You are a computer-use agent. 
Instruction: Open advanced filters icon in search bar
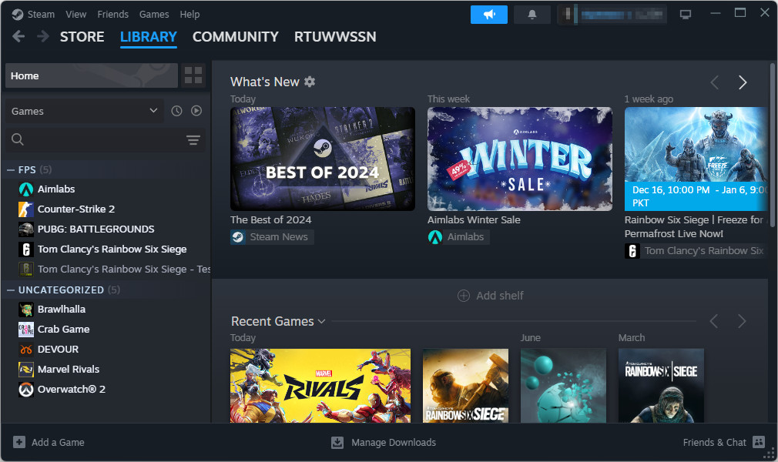[193, 140]
